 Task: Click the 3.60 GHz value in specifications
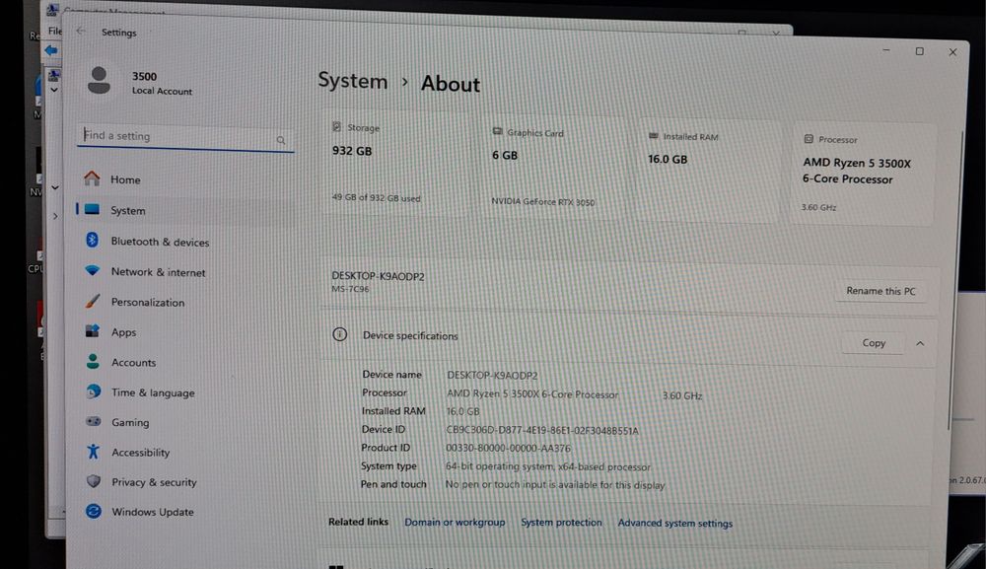tap(682, 395)
